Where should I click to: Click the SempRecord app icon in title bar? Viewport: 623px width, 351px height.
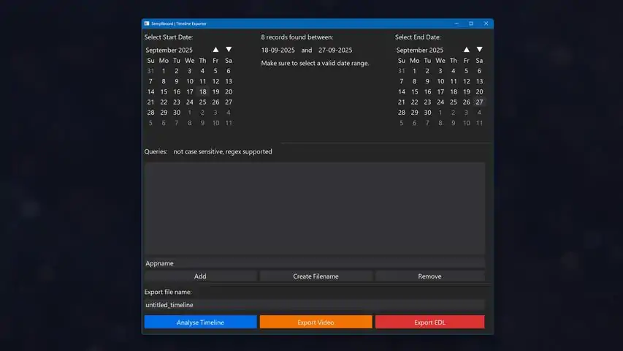147,23
